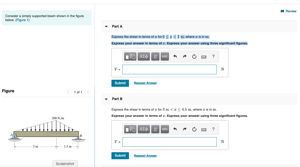The image size is (300, 167).
Task: Click the '1 of 1' figure counter
Action: (x=78, y=92)
